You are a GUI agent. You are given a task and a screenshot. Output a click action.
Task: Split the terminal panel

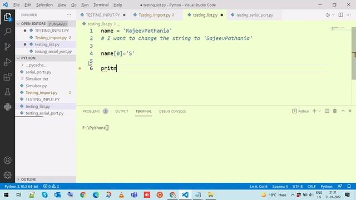coord(327,111)
